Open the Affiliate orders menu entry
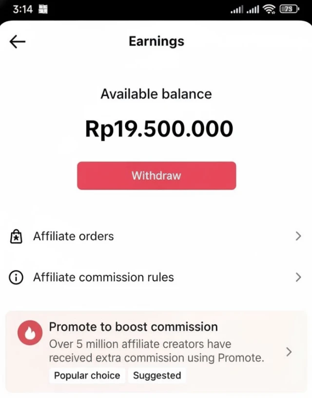The width and height of the screenshot is (312, 398). [x=74, y=237]
